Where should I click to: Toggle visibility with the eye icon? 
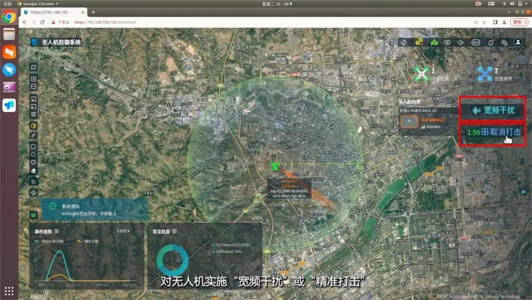[x=447, y=42]
